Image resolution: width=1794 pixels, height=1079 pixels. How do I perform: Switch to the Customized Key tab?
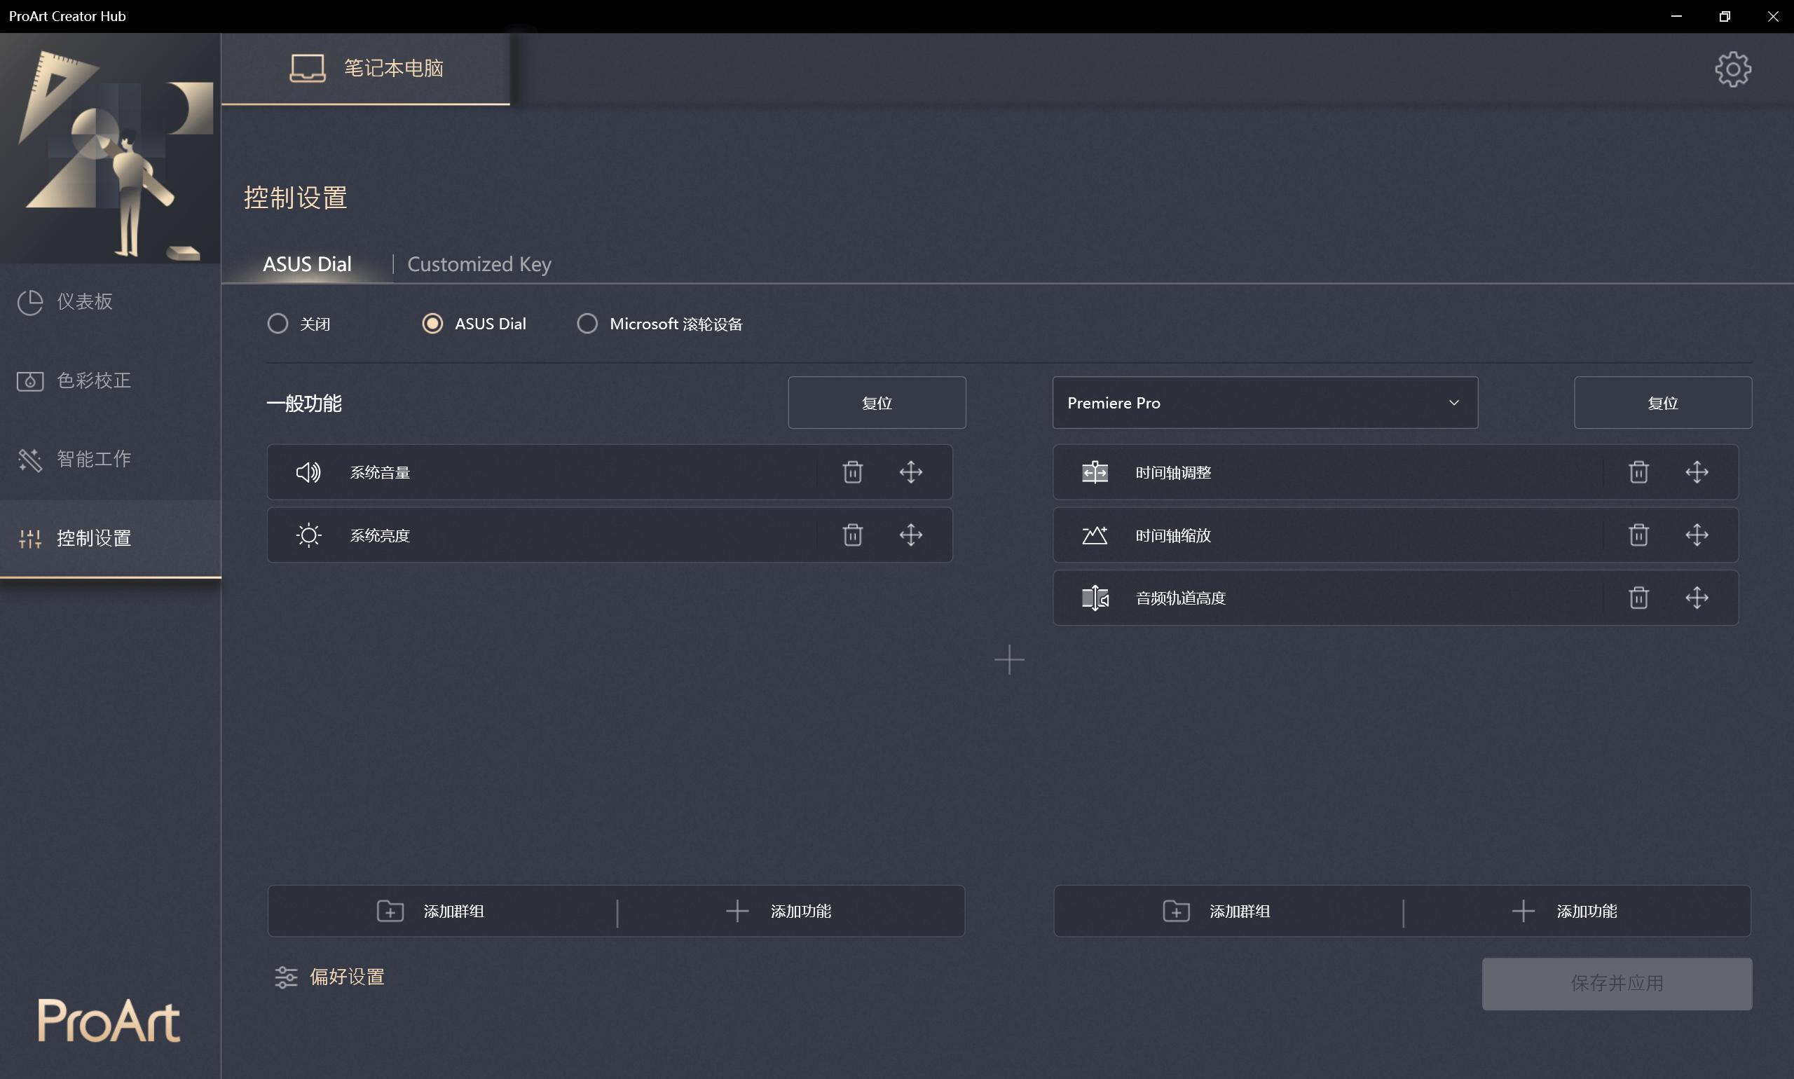coord(479,264)
